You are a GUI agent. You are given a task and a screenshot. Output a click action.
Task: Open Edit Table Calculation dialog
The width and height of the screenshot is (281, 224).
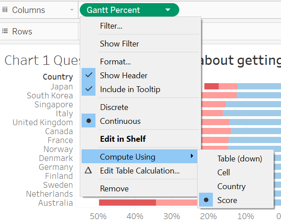click(x=139, y=170)
